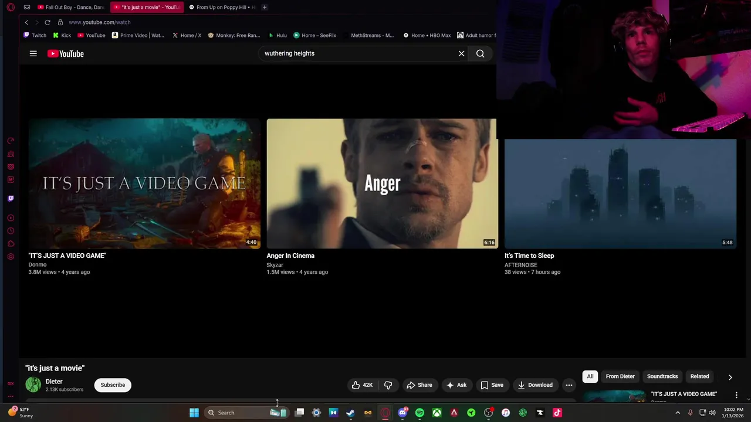
Task: Go back with the browser back arrow
Action: pos(26,22)
